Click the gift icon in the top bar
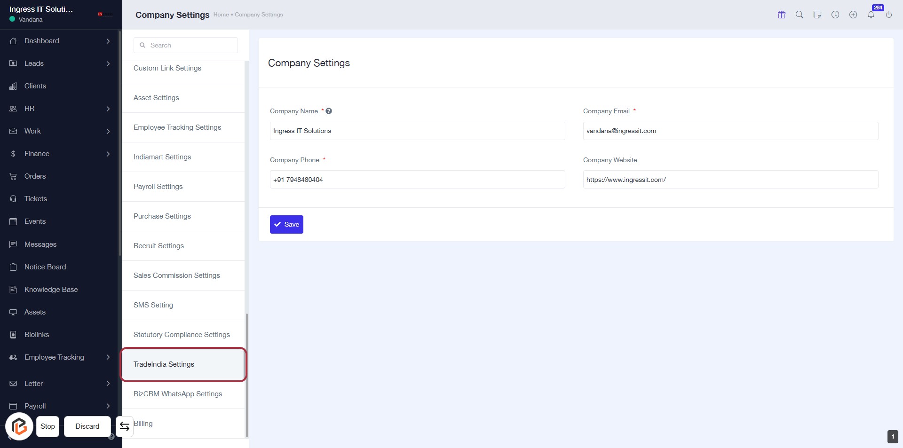The height and width of the screenshot is (448, 903). tap(782, 15)
